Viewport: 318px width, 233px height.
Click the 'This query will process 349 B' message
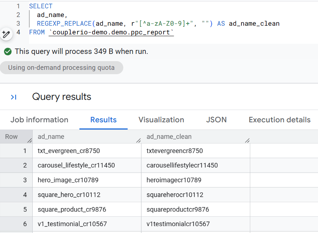[x=81, y=51]
